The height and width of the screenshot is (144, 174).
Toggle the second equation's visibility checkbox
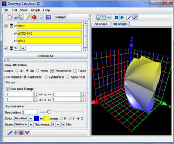click(x=6, y=48)
